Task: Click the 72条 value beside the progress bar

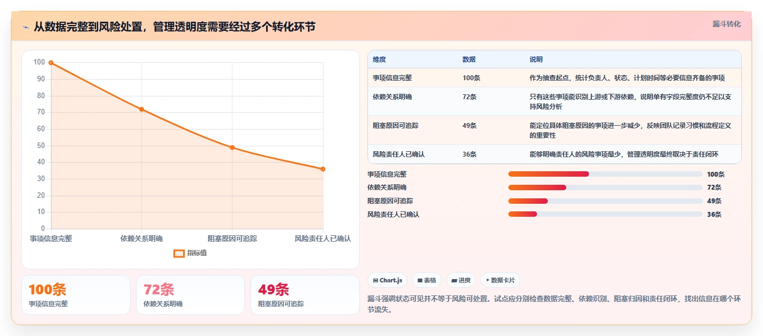Action: (714, 188)
